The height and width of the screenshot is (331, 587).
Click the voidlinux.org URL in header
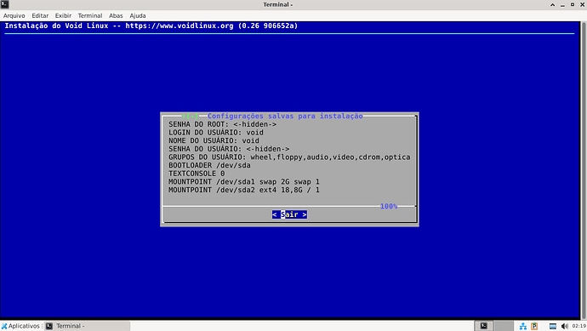tap(180, 26)
